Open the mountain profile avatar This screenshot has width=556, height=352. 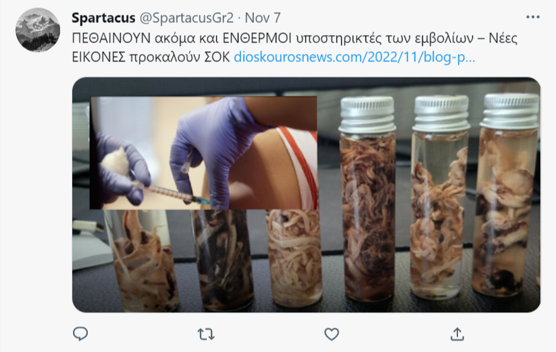38,30
